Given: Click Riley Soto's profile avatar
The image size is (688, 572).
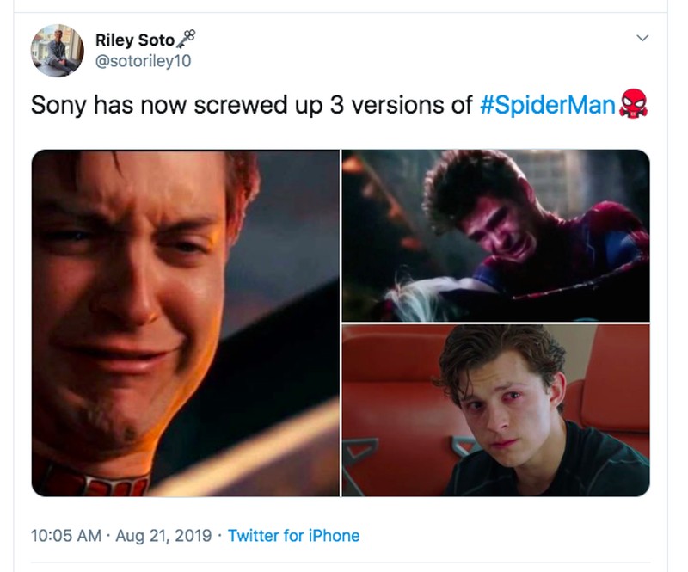Looking at the screenshot, I should coord(58,50).
